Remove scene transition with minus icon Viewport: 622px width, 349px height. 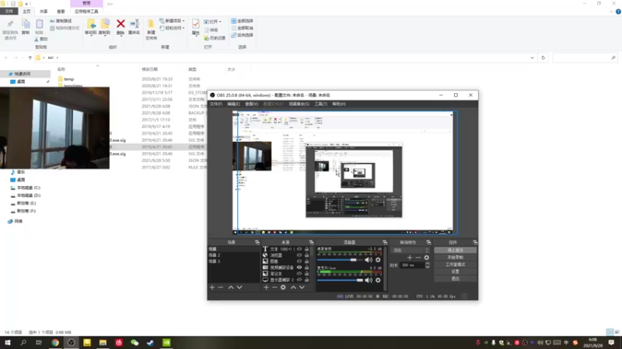click(x=418, y=257)
